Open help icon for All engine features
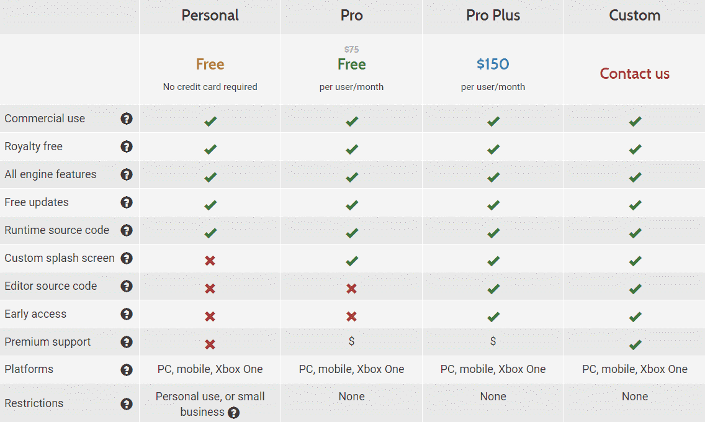705x422 pixels. (127, 174)
